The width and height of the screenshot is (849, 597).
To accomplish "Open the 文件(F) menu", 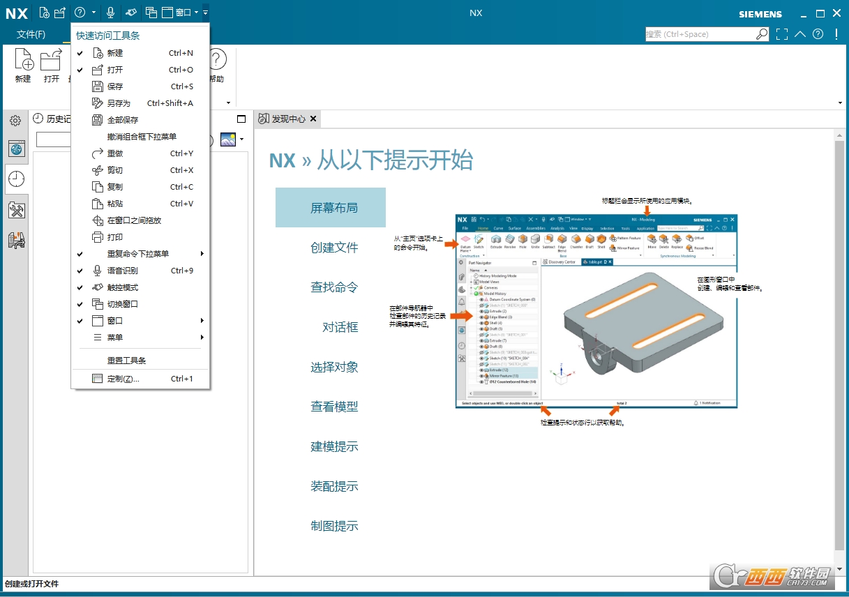I will (31, 34).
